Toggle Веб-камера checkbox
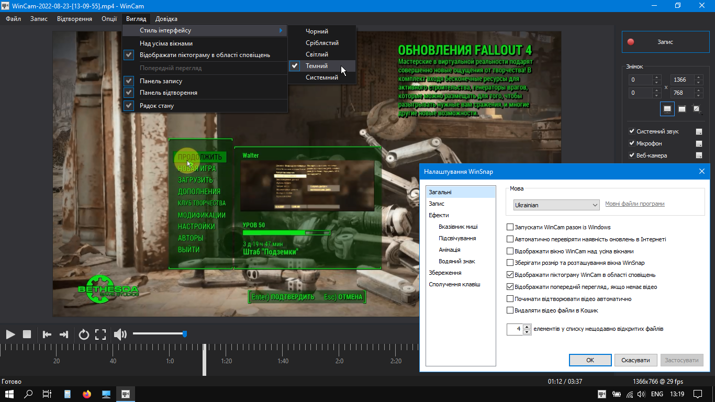Screen dimensions: 715x402 click(632, 155)
